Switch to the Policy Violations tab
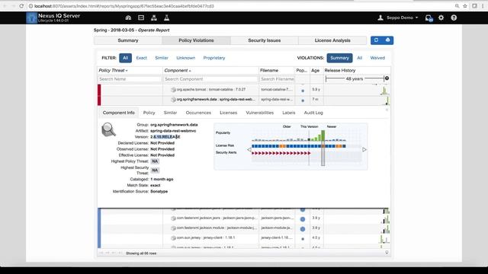Screen dimensions: 488x274 coord(196,40)
